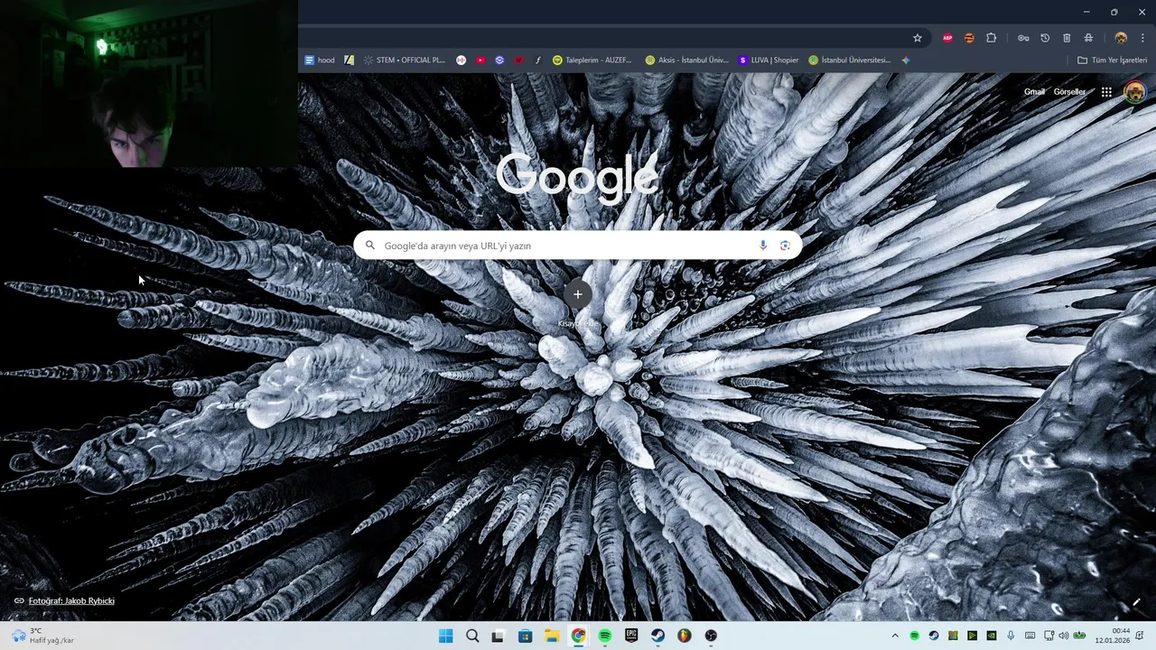Open Chrome's three-dot menu

coord(1142,38)
